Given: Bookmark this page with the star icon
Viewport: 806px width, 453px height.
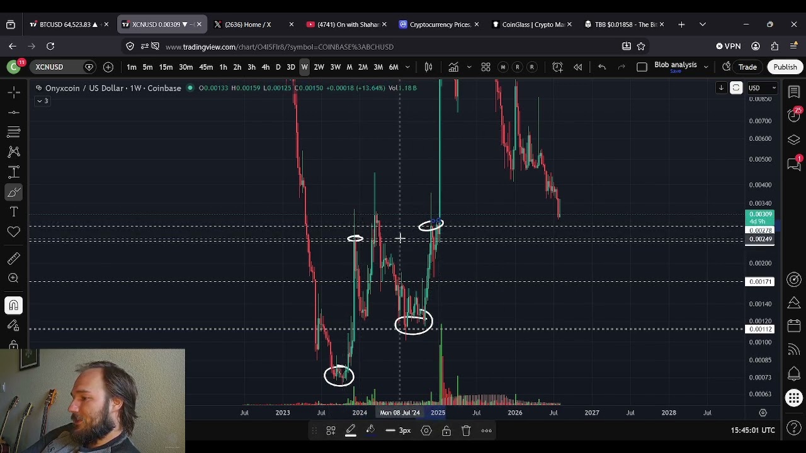Looking at the screenshot, I should pos(641,46).
